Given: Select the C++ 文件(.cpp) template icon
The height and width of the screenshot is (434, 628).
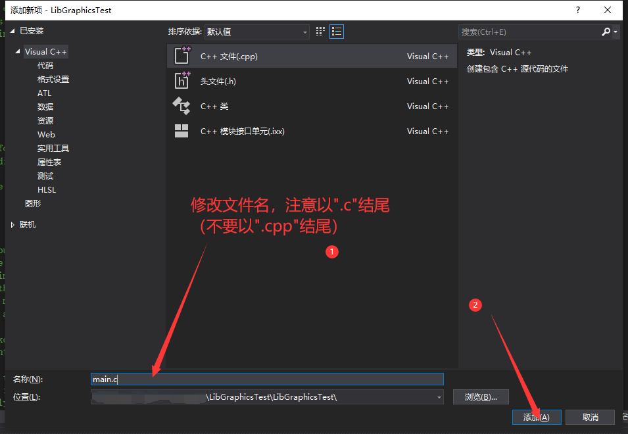Looking at the screenshot, I should (182, 56).
